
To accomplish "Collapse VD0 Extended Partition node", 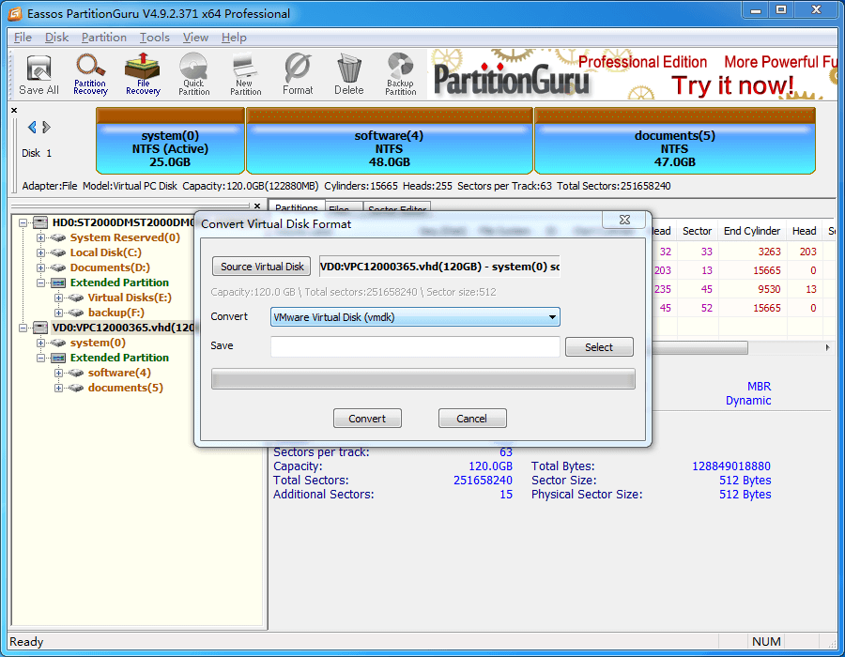I will pos(40,358).
